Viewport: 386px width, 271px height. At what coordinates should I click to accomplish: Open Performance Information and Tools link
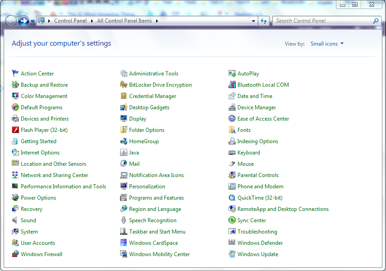(x=64, y=187)
